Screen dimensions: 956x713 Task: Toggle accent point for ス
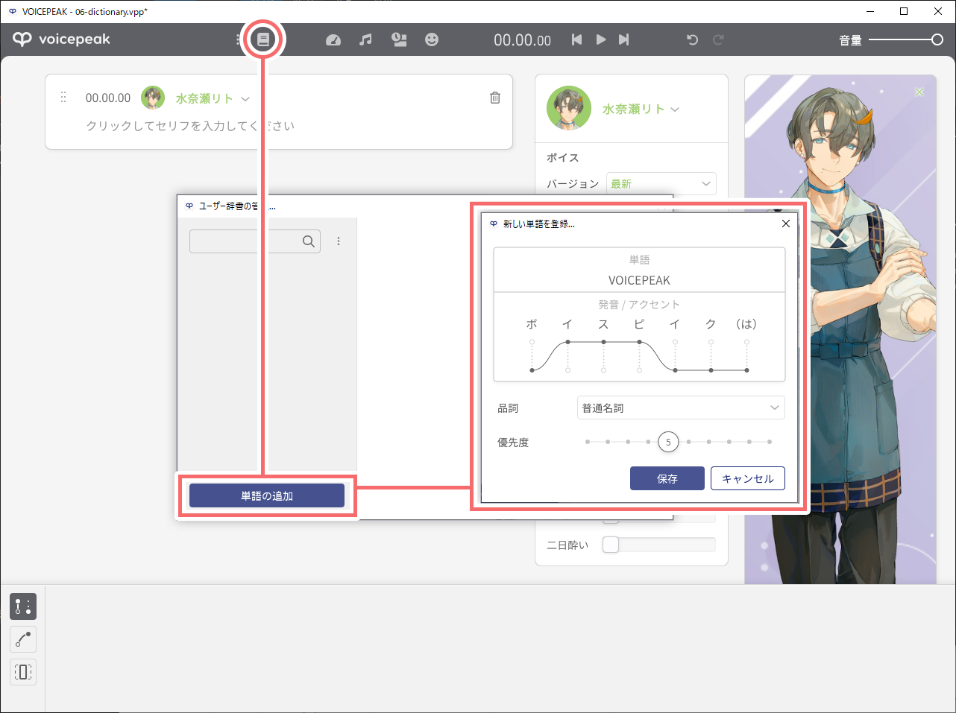[603, 355]
